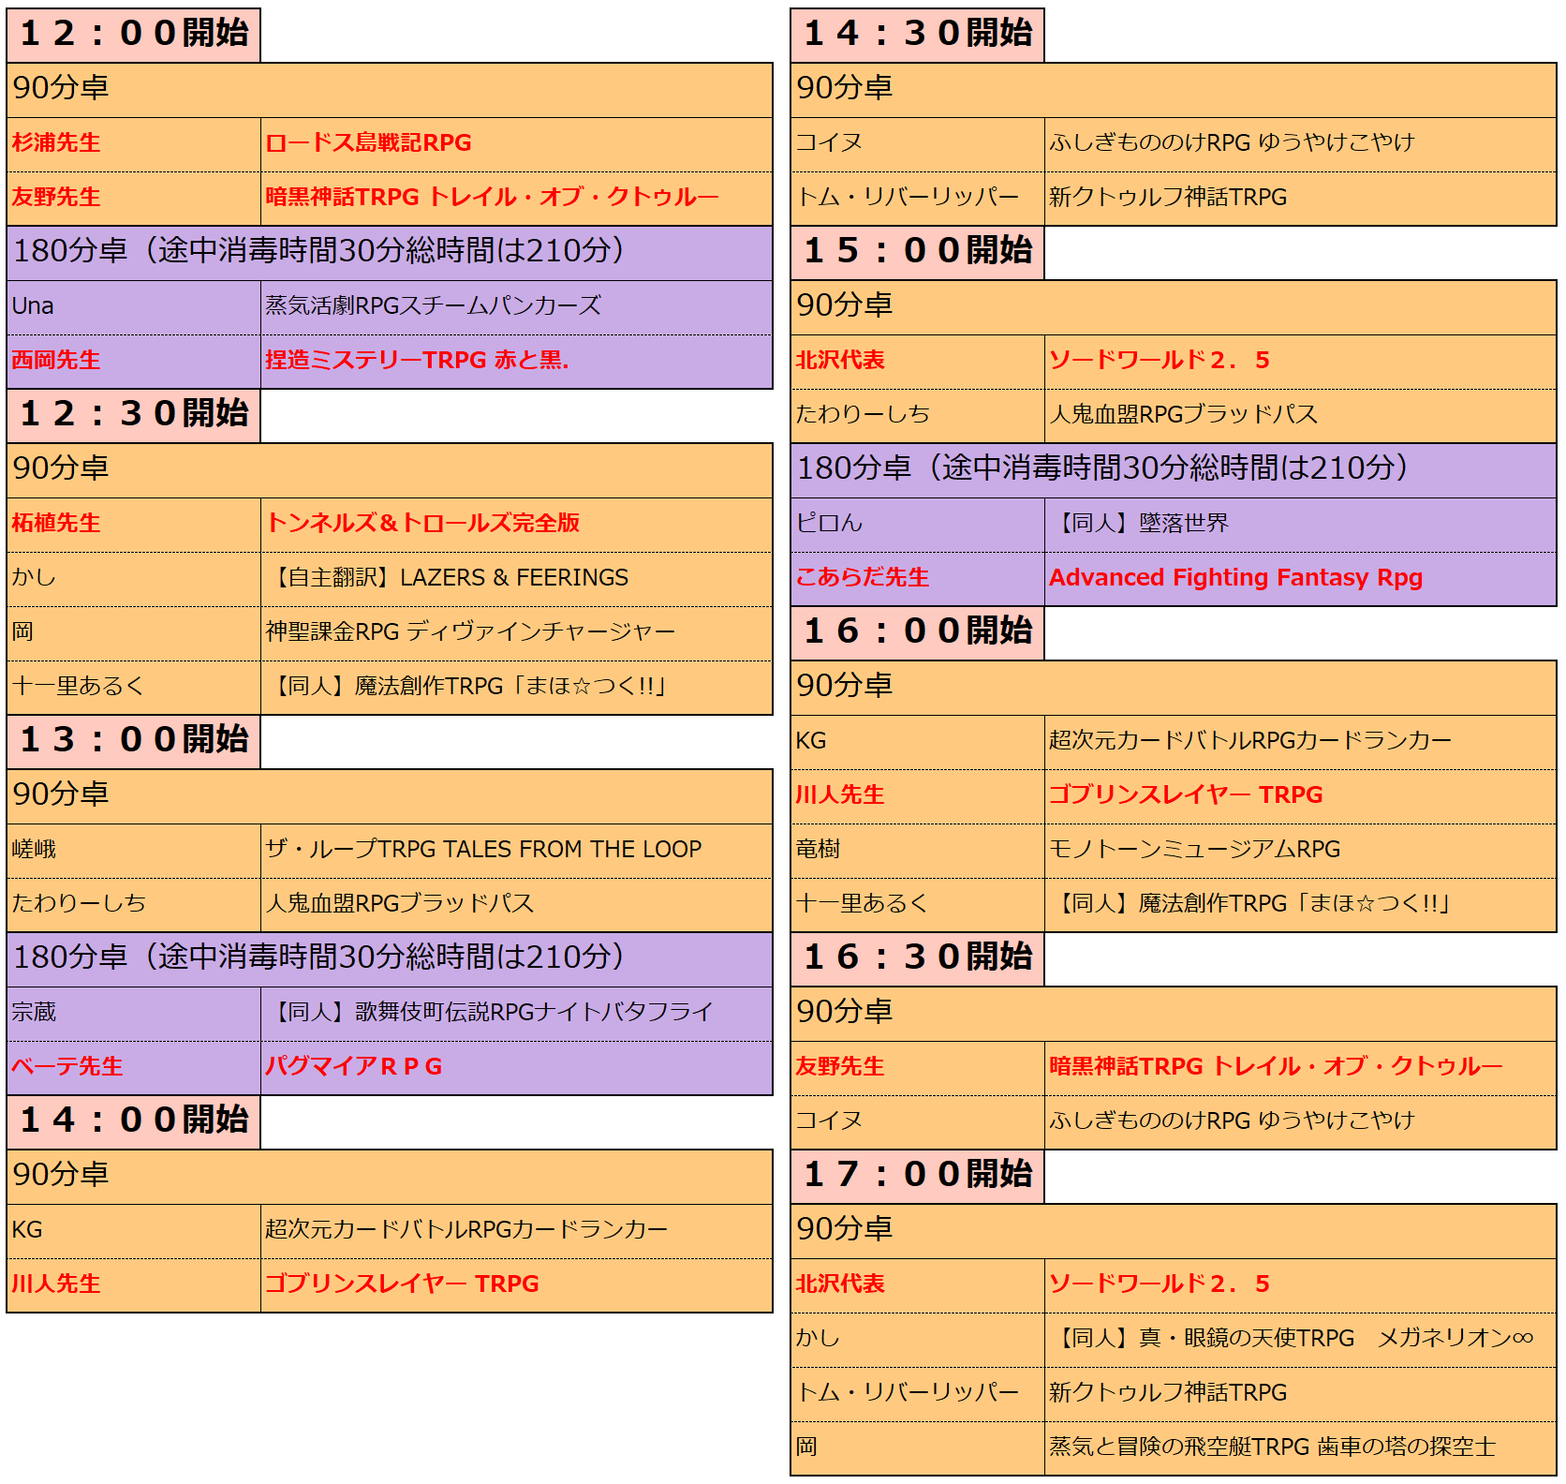The image size is (1566, 1484).
Task: Click コイヌ in the 14:30 section
Action: (x=829, y=142)
